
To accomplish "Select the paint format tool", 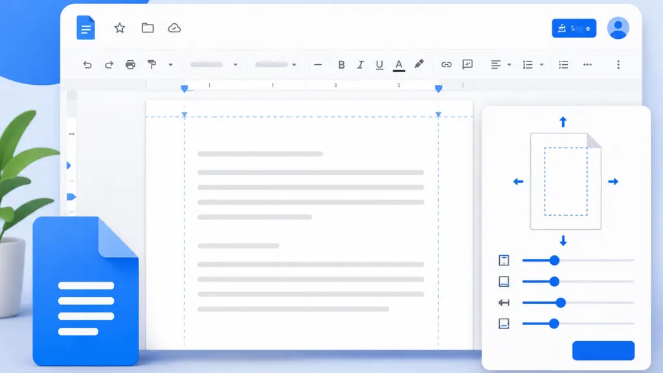I will (x=152, y=64).
